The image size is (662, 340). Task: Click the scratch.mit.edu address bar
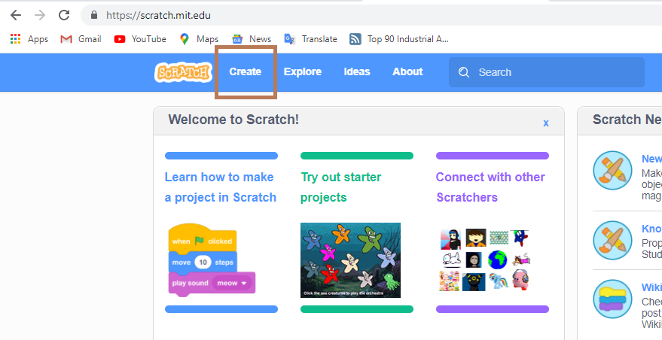[371, 15]
